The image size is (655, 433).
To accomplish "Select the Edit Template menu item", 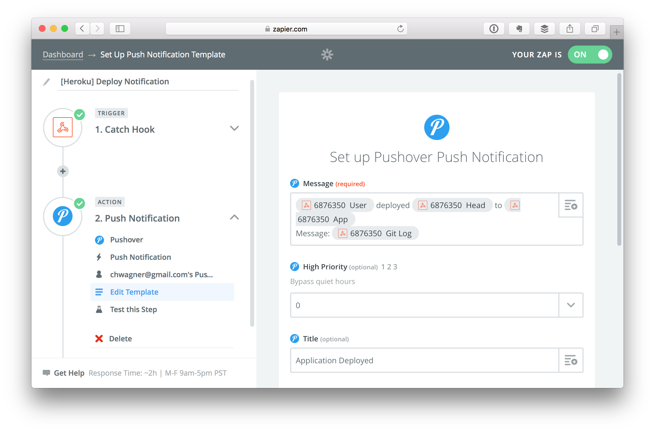I will tap(134, 292).
